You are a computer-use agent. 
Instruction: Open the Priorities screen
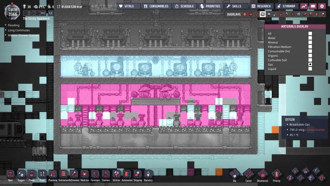click(210, 6)
